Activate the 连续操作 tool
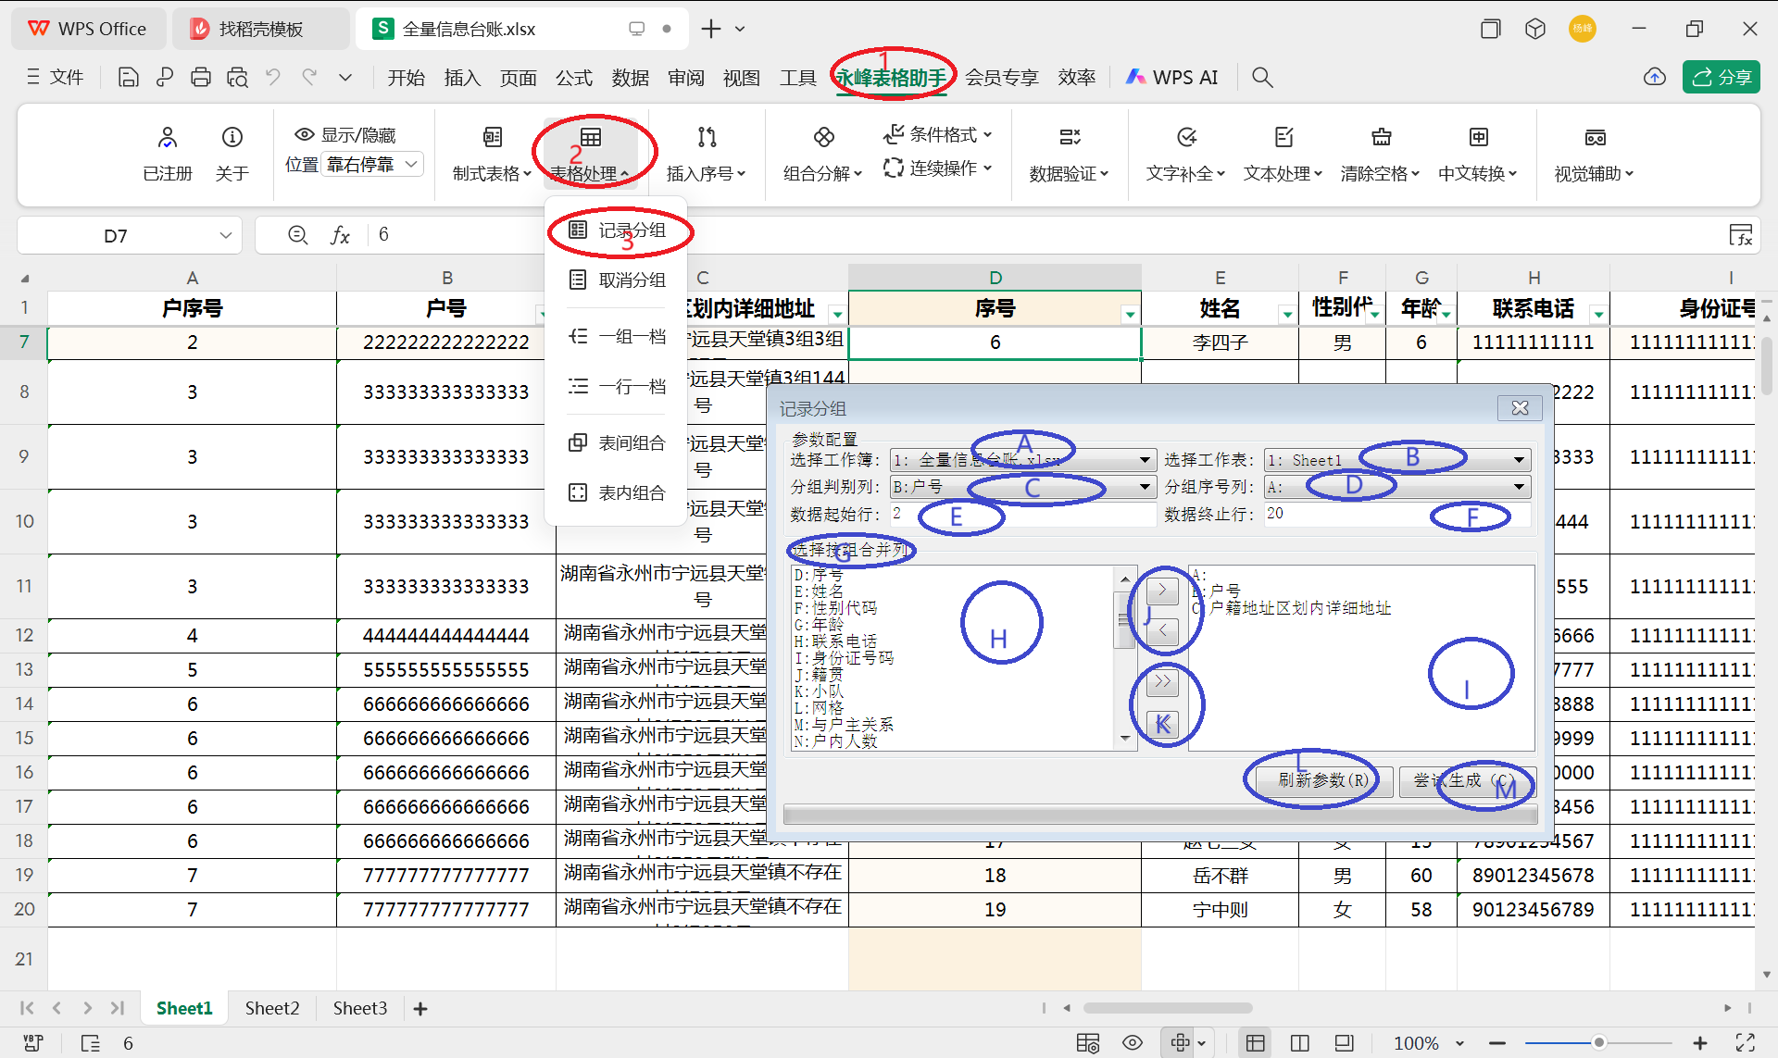Viewport: 1778px width, 1058px height. click(937, 168)
